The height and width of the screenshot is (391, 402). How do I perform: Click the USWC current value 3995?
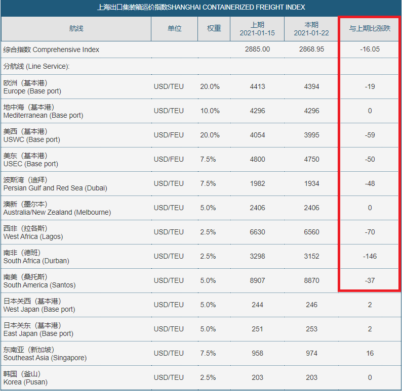[311, 135]
